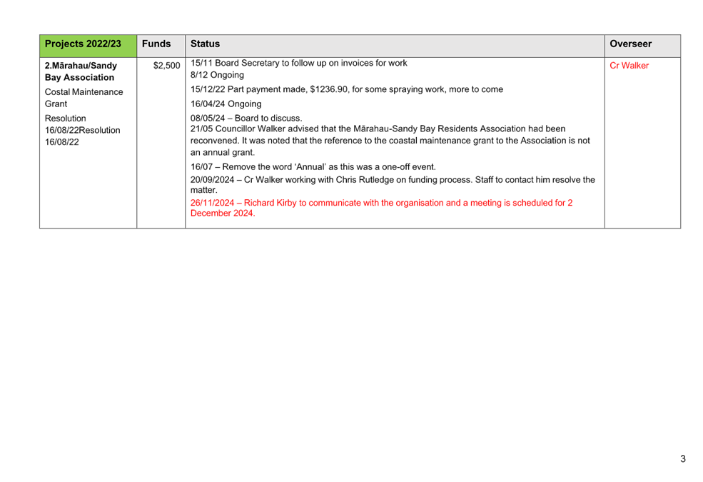703x482 pixels.
Task: Click the page number '3'
Action: coord(683,458)
